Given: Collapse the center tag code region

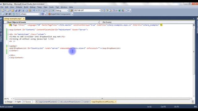Looking at the screenshot, I should (x=8, y=46).
